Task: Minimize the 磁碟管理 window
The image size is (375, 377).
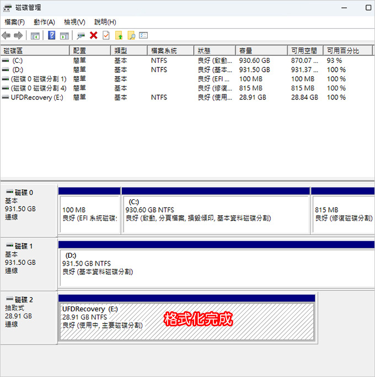Action: [344, 8]
